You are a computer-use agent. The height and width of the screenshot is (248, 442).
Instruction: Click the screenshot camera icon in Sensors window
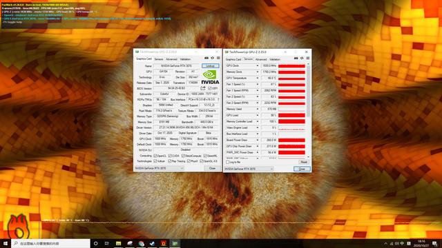pos(296,58)
